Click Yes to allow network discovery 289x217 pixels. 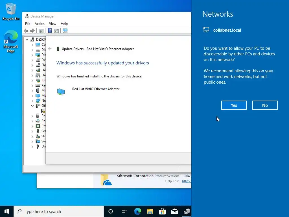tap(234, 105)
